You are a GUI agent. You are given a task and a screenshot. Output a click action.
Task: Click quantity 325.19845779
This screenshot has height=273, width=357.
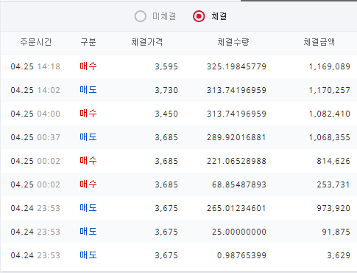pos(236,66)
